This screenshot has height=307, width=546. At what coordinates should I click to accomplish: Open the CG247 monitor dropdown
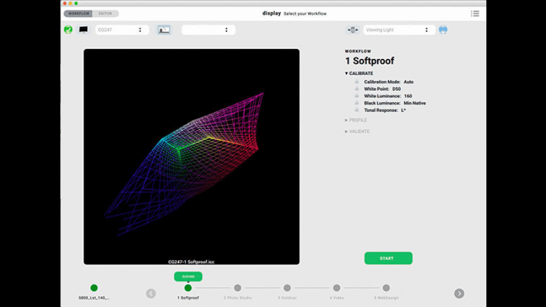point(122,30)
